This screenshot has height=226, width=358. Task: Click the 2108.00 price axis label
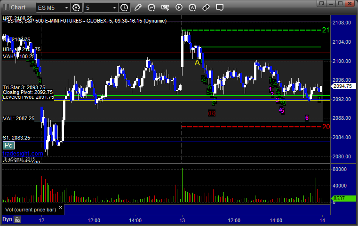coord(342,23)
